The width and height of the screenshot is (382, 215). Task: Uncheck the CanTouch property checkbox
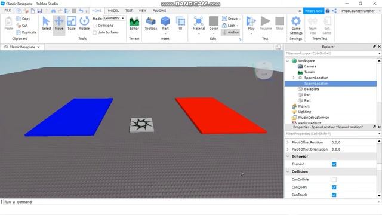[x=334, y=195]
